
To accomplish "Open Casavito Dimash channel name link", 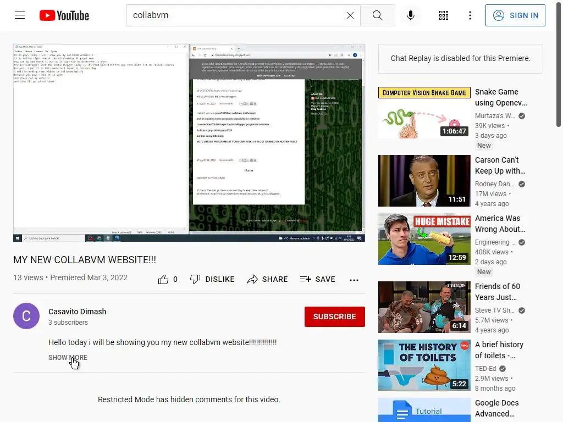I will tap(77, 312).
